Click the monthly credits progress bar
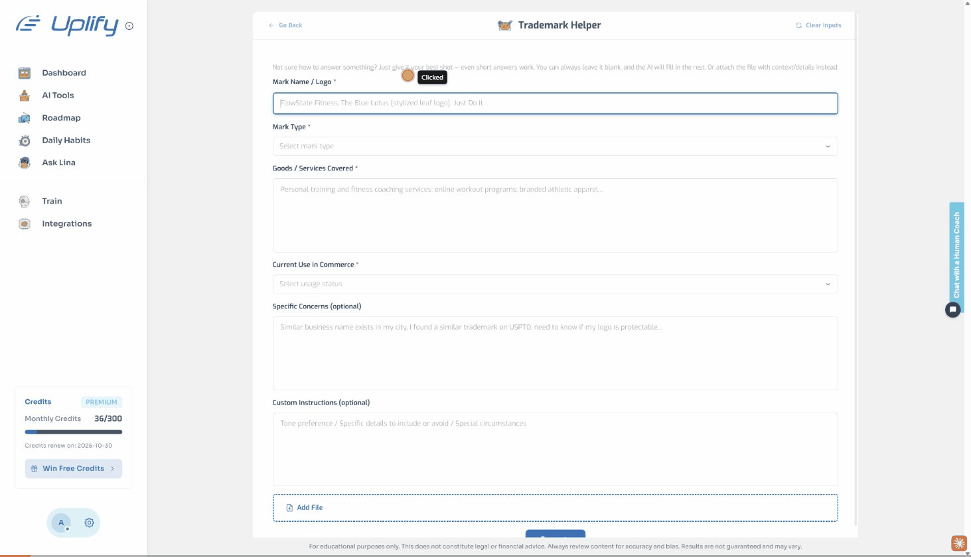Image resolution: width=971 pixels, height=557 pixels. [73, 432]
